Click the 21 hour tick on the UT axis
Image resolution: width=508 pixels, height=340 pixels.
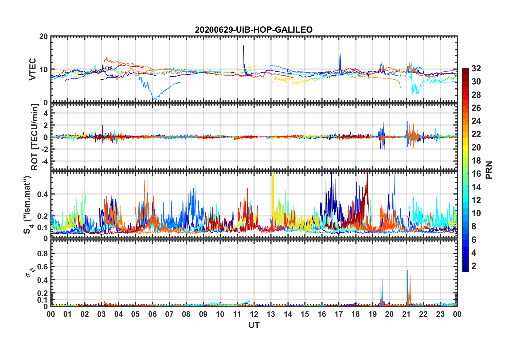pyautogui.click(x=406, y=314)
